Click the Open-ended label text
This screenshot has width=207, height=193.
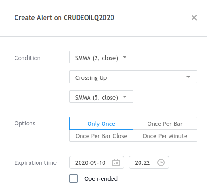[101, 178]
